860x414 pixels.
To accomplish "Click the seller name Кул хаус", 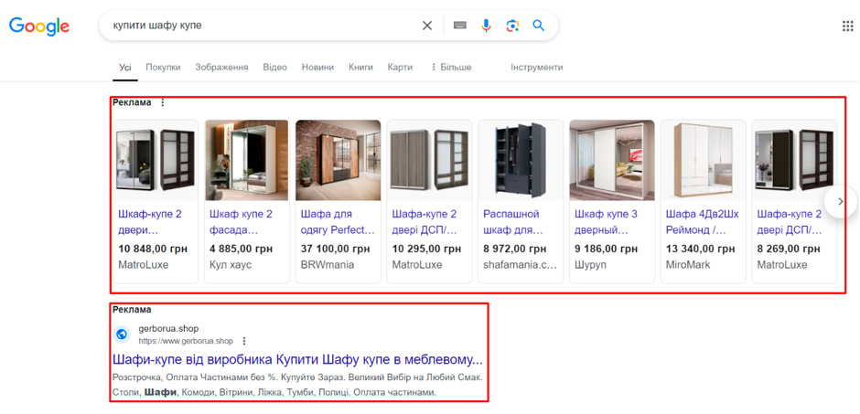I will pyautogui.click(x=231, y=265).
